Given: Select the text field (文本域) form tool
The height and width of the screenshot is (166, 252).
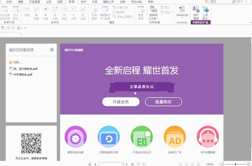Looking at the screenshot, I should tap(73, 13).
